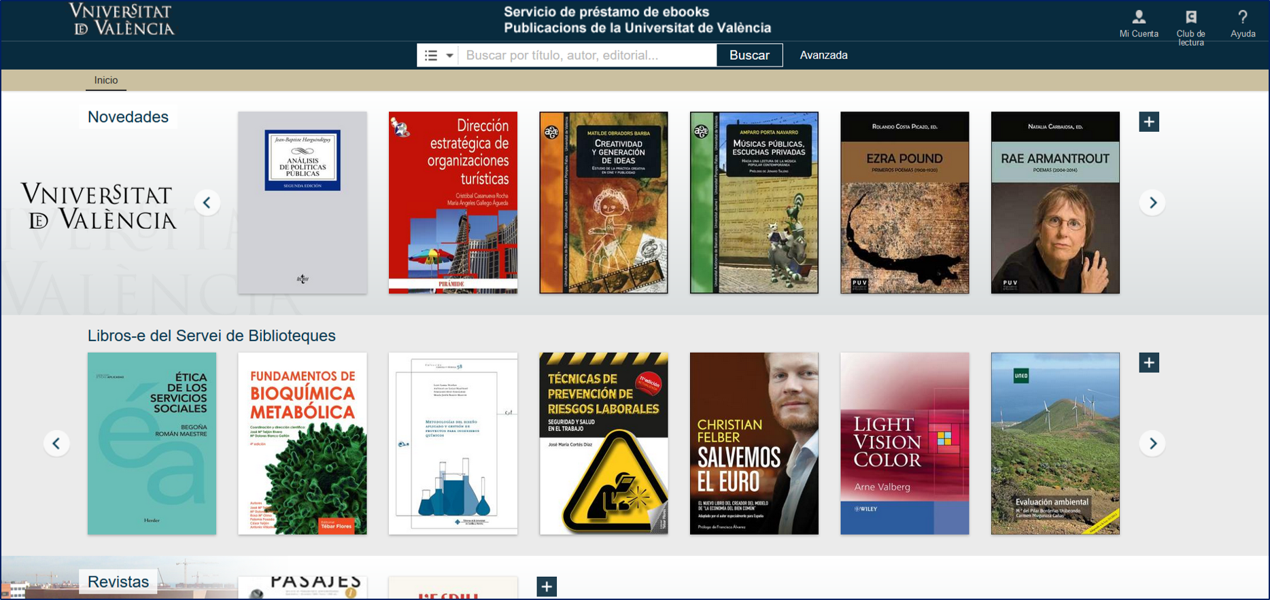Open the Novedades section heading
Screen dimensions: 1270x600
pos(128,117)
